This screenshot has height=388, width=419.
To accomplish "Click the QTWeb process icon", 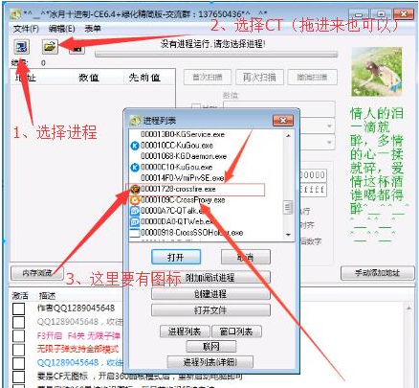I will tap(135, 222).
